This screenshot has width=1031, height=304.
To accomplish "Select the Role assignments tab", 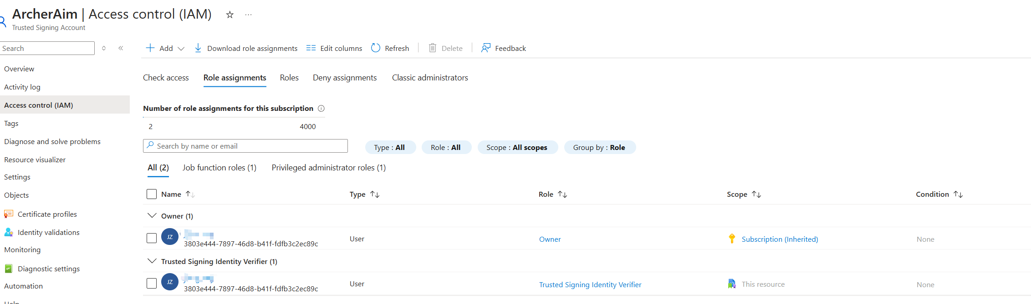I will [x=235, y=78].
